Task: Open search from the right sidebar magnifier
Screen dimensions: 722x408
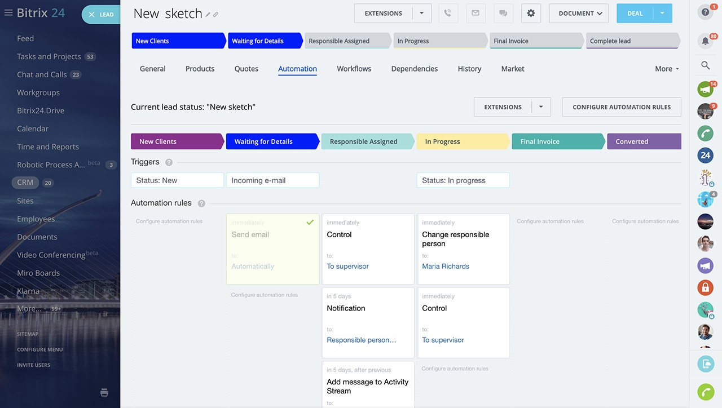Action: point(705,65)
